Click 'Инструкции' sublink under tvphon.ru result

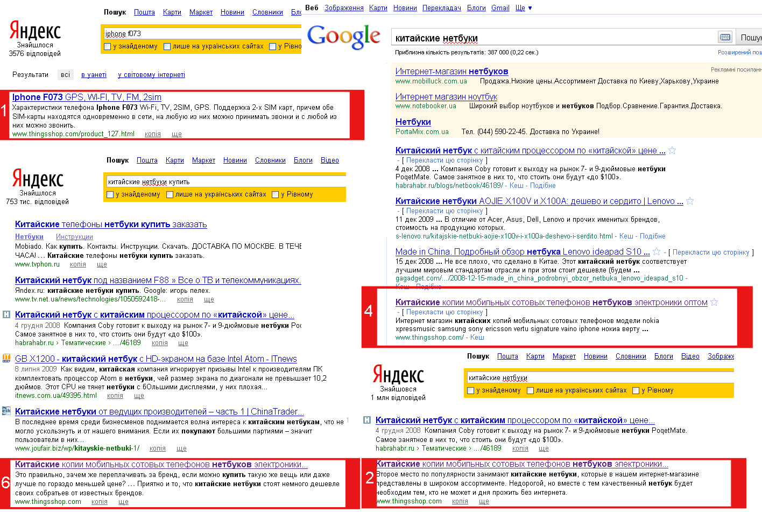74,237
